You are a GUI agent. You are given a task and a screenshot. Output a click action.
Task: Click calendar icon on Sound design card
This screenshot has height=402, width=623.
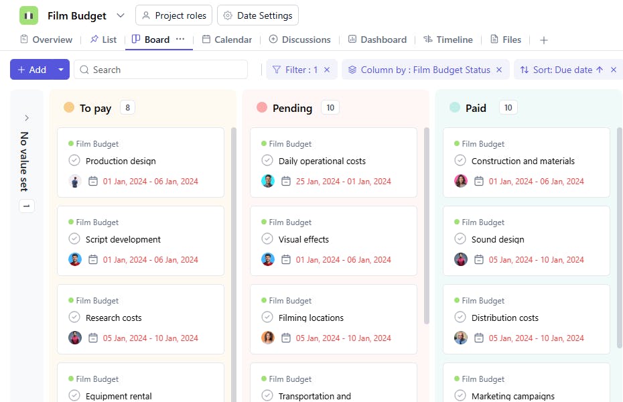tap(479, 259)
